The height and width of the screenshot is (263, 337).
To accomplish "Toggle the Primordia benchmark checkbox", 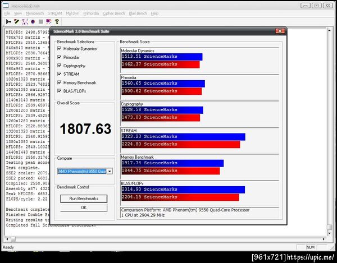I will pos(60,57).
